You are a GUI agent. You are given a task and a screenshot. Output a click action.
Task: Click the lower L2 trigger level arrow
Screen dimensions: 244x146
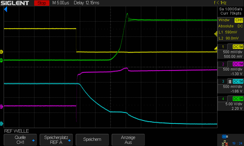(x=216, y=49)
